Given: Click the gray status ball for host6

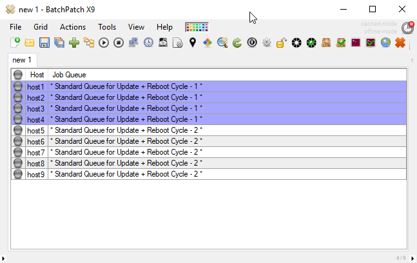Looking at the screenshot, I should 18,141.
